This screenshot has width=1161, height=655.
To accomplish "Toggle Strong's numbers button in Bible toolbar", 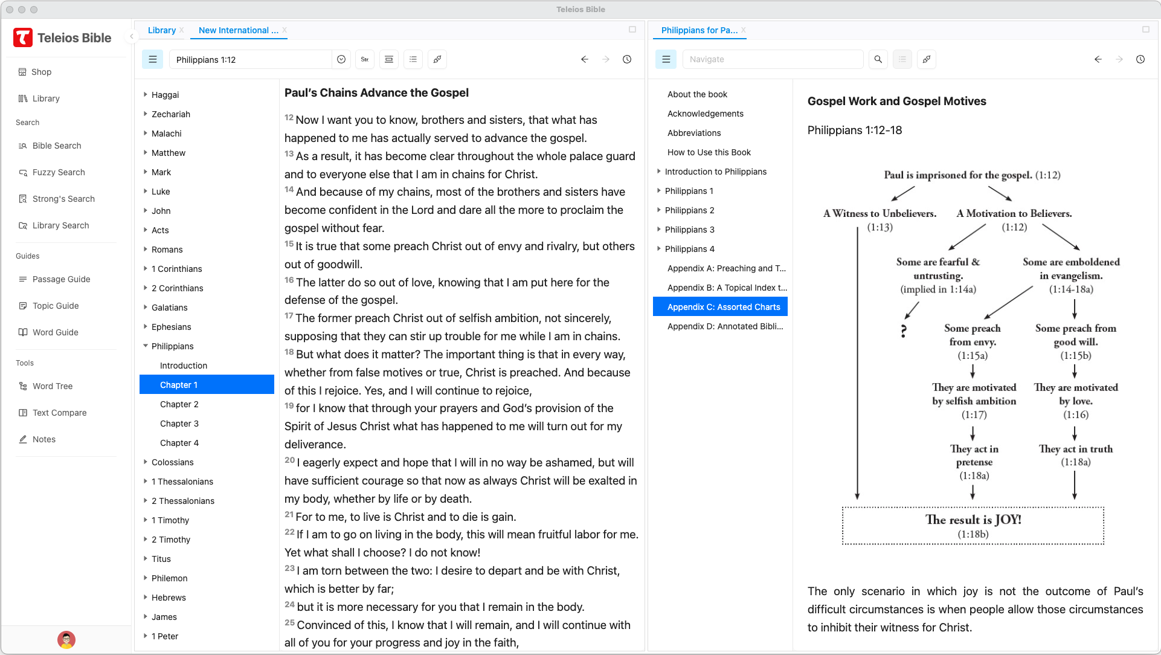I will point(365,59).
